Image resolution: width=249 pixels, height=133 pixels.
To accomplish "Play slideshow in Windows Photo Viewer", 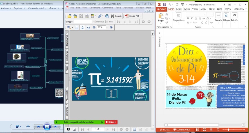I will coord(47,127).
